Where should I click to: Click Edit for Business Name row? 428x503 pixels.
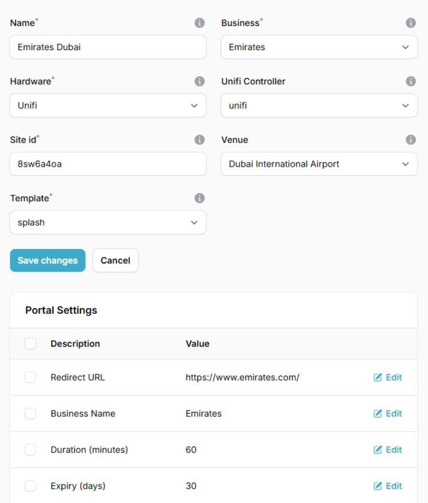pos(388,414)
